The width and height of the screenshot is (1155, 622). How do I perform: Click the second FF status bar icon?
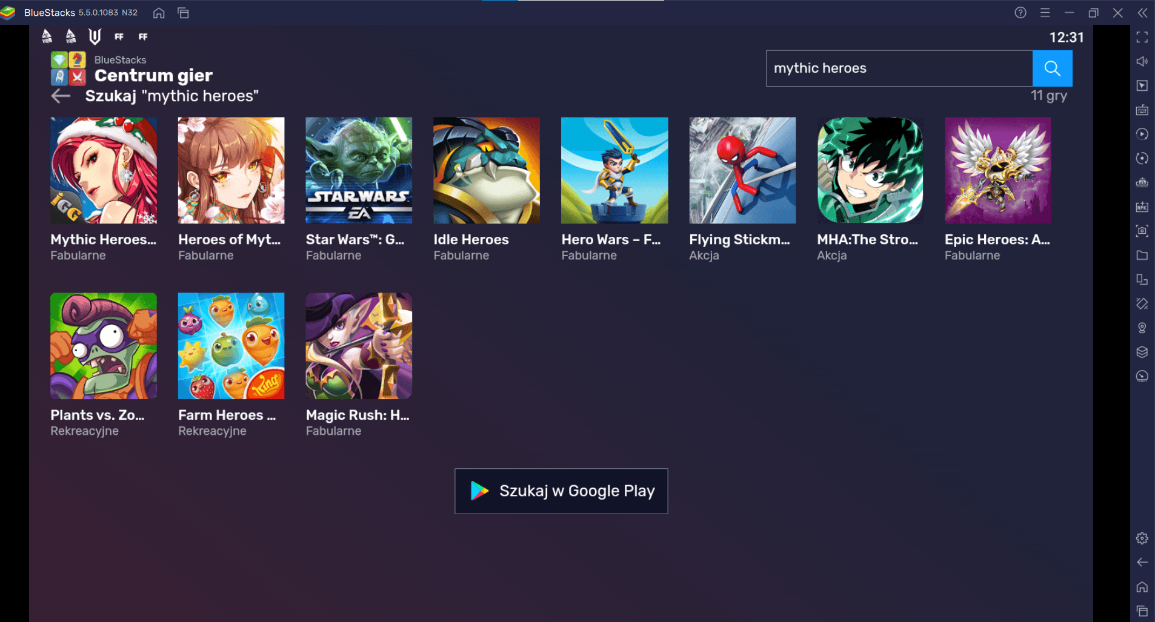pos(143,37)
